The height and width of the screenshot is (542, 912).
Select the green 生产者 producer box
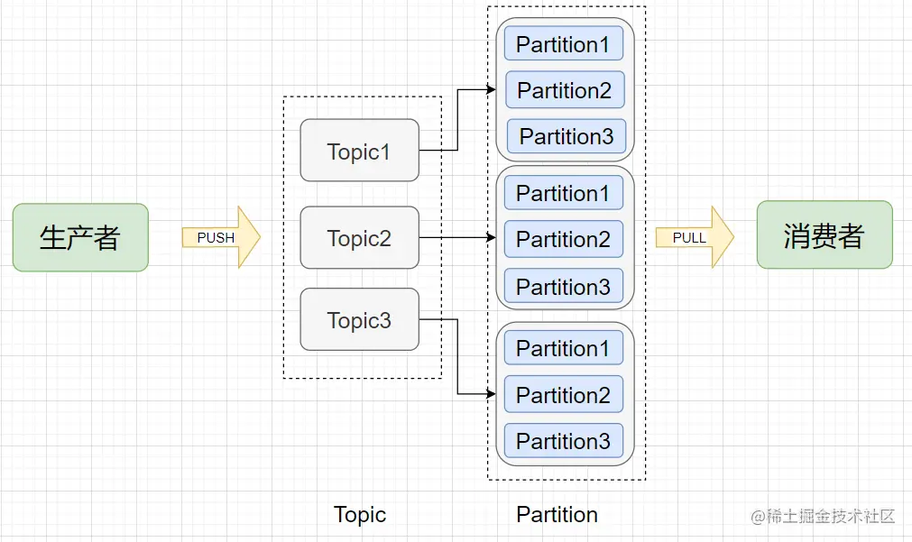80,237
